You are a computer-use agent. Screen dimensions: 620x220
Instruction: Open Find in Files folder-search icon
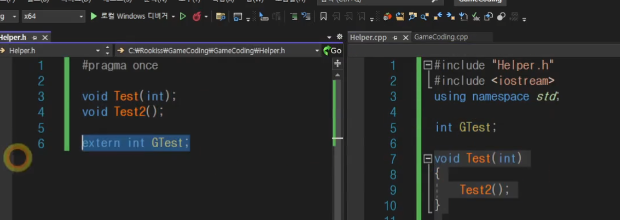point(221,17)
